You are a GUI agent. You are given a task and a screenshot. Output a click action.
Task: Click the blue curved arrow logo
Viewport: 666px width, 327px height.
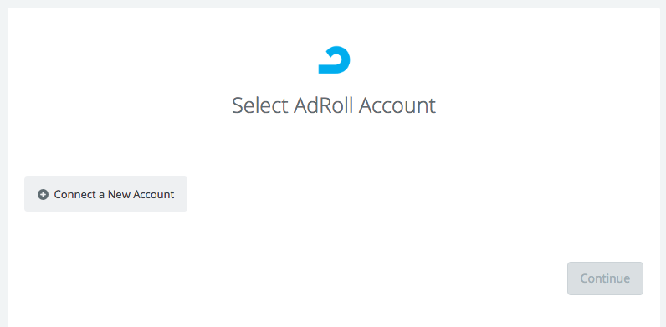click(x=334, y=60)
